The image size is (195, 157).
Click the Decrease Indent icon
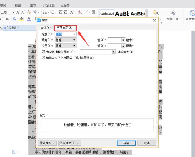(61, 12)
